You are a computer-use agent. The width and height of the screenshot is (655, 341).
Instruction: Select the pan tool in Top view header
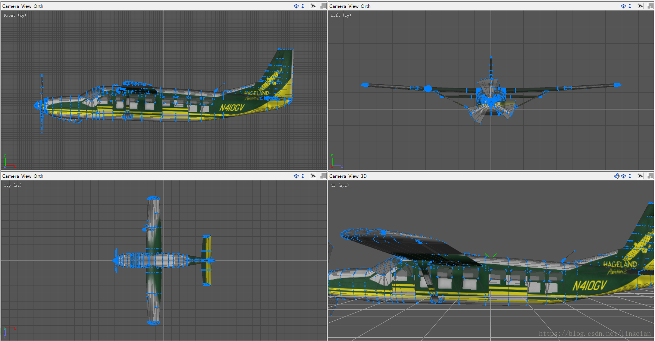point(296,176)
